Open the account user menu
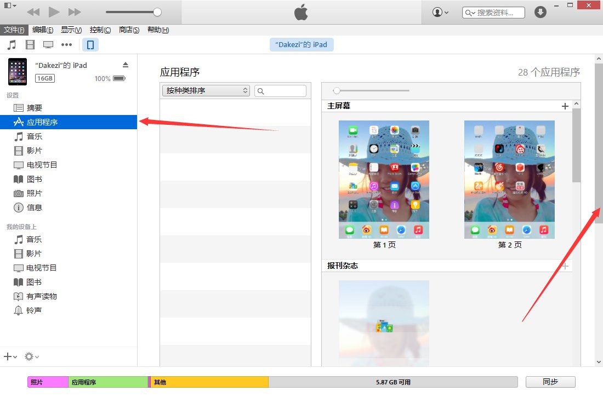 [440, 12]
